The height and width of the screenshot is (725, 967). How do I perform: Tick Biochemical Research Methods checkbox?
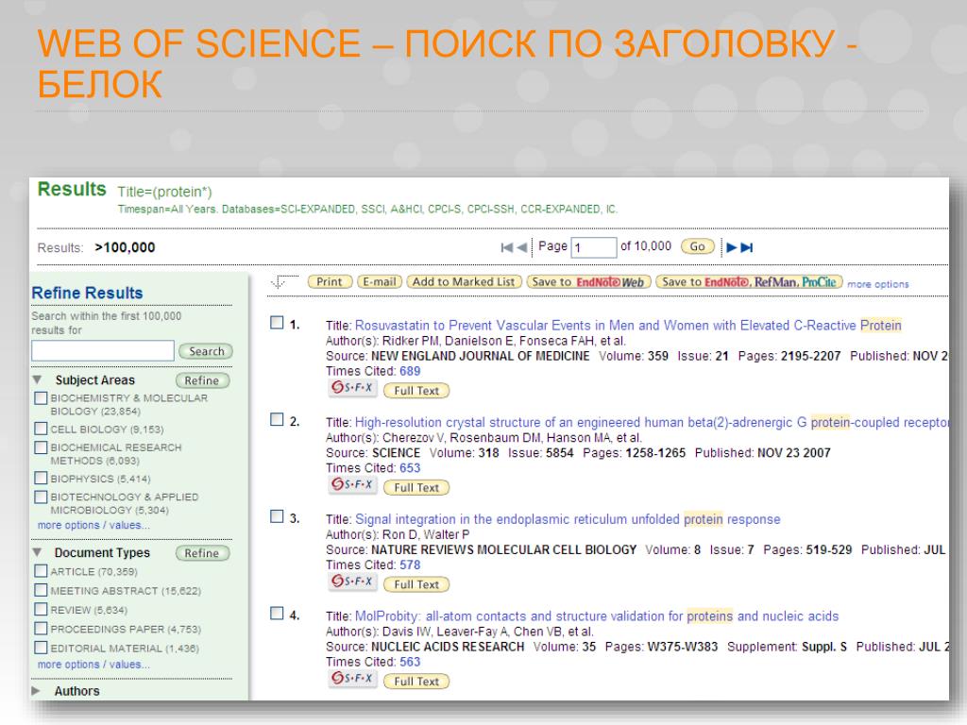41,447
